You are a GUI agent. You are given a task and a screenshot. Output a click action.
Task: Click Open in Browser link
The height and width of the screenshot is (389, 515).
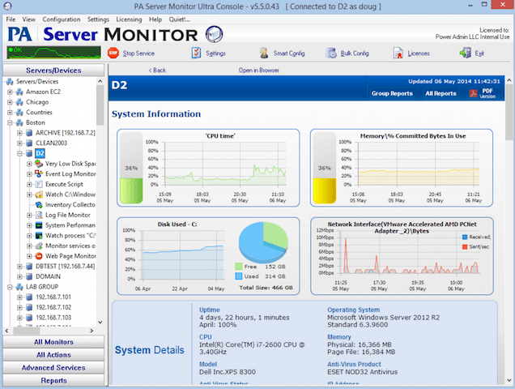(x=259, y=70)
